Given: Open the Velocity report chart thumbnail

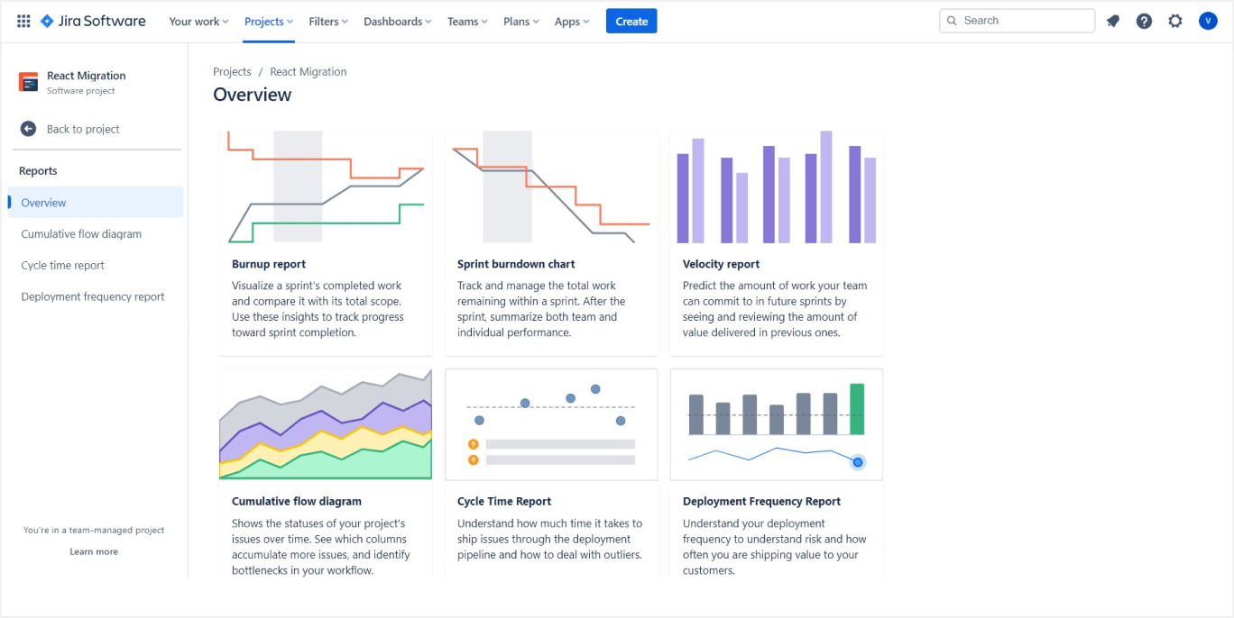Looking at the screenshot, I should pyautogui.click(x=777, y=188).
